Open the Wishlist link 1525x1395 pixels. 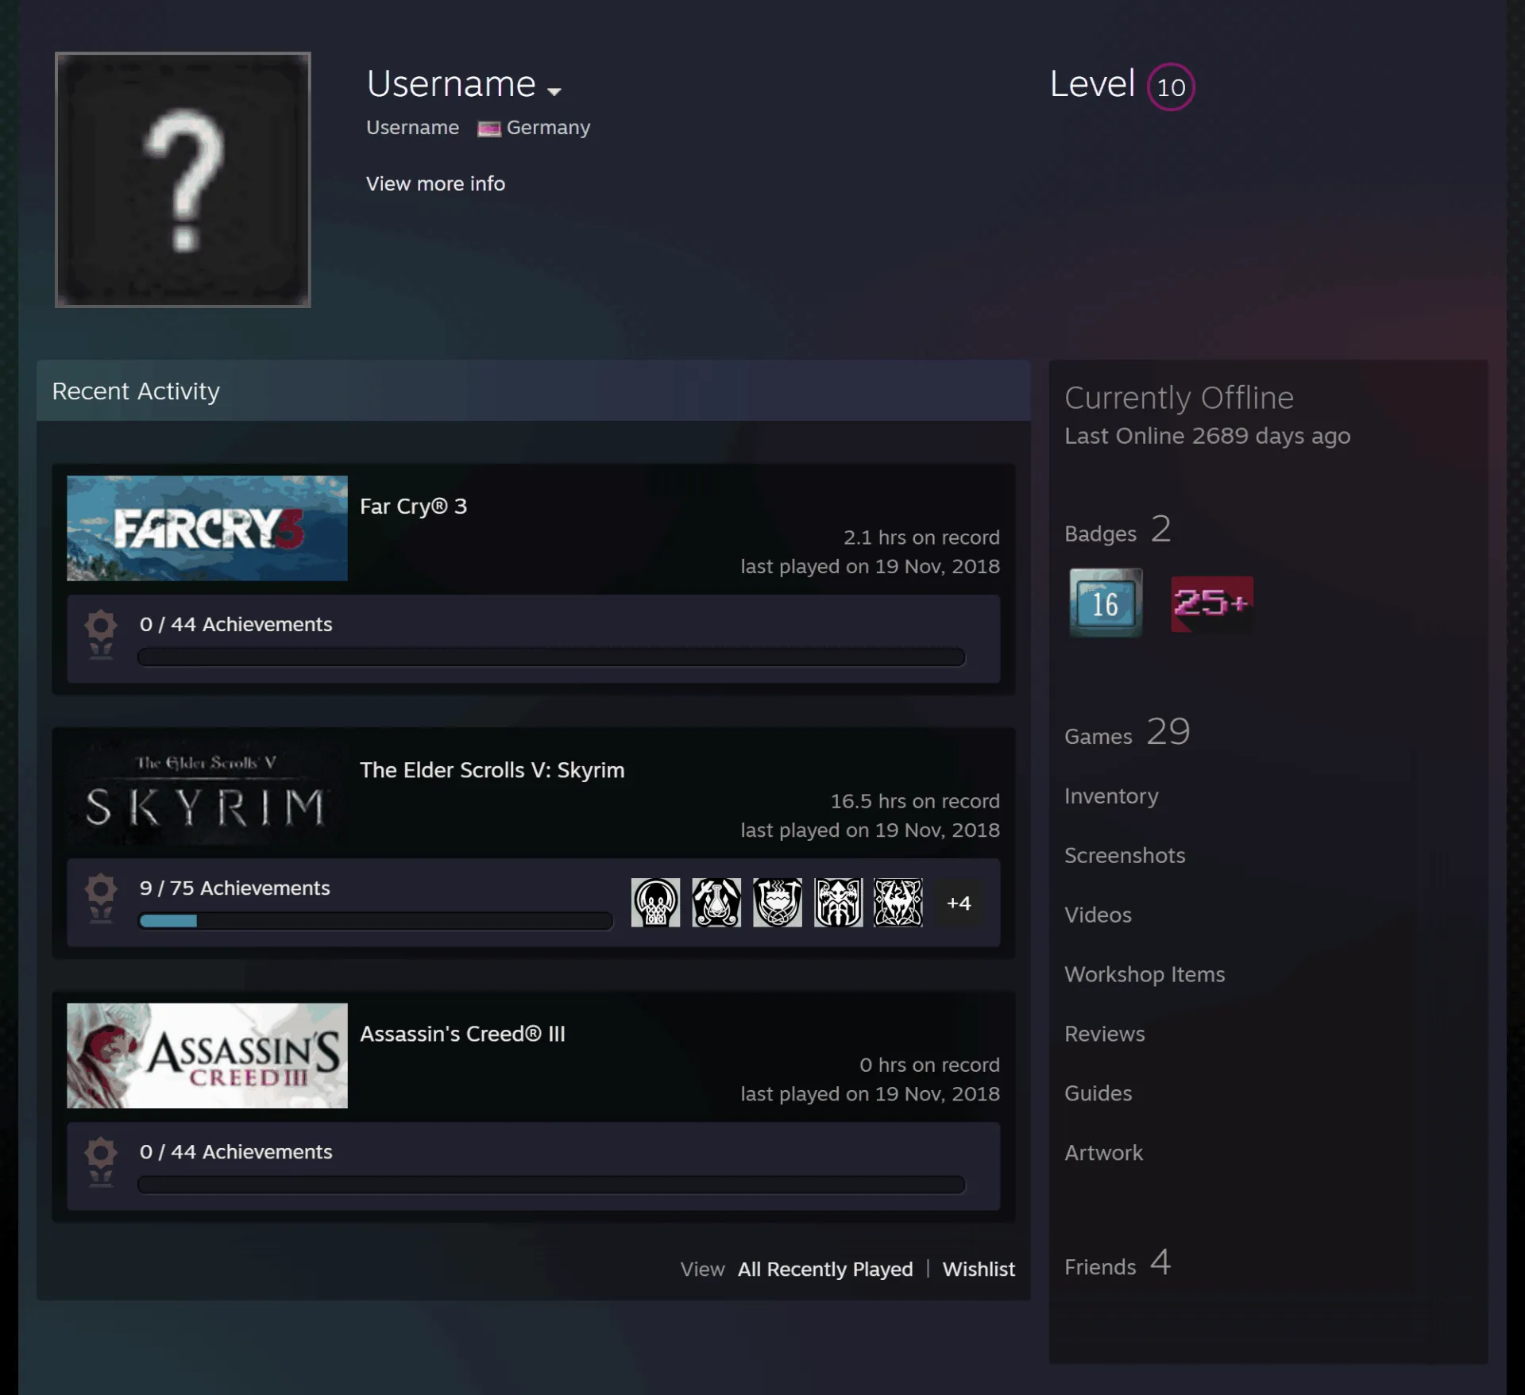[979, 1269]
